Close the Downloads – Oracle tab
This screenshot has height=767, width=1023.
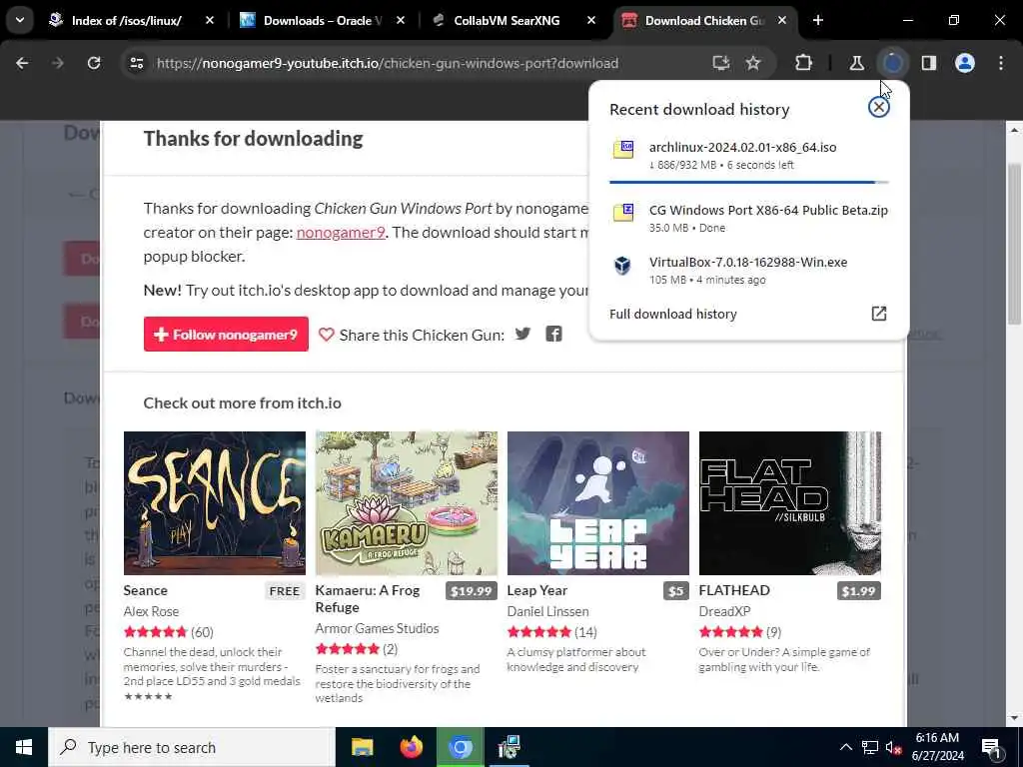[401, 20]
